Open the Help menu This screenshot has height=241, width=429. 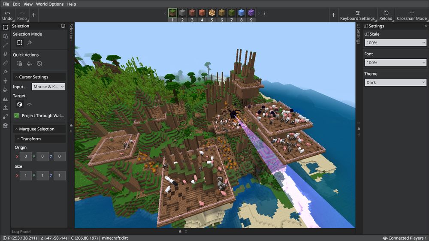[72, 4]
